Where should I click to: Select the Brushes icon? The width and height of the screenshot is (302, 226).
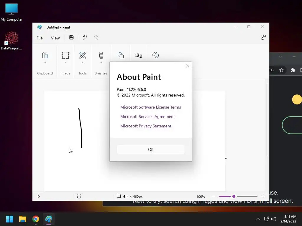(101, 55)
